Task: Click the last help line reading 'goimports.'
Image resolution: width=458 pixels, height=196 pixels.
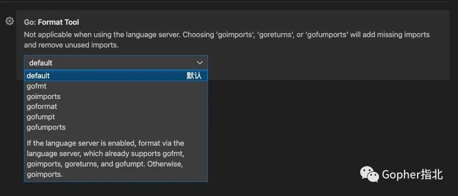Action: [45, 175]
